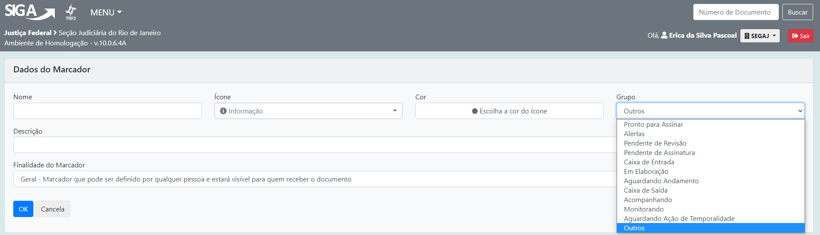Choose 'Caixa de Entrada' group option
The width and height of the screenshot is (820, 235).
click(x=649, y=162)
